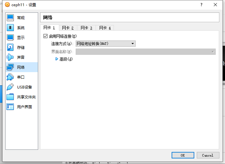The width and height of the screenshot is (225, 164).
Task: Open the USB设备 plug icon
Action: [x=10, y=87]
